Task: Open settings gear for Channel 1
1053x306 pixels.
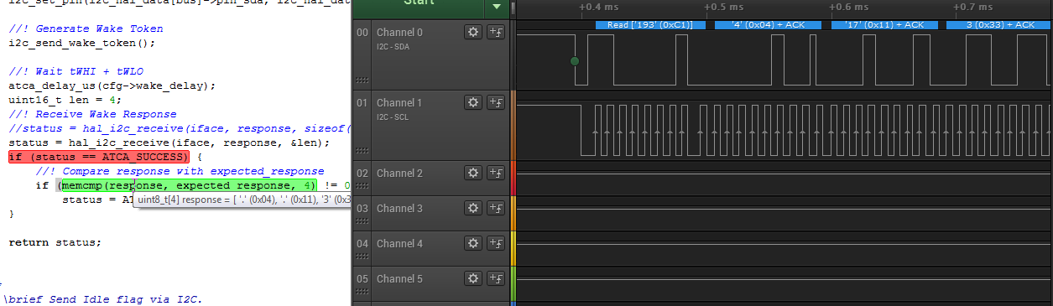Action: (x=473, y=102)
